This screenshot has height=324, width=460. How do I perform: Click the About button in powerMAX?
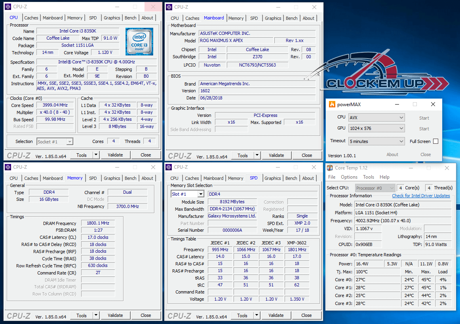[x=392, y=154]
